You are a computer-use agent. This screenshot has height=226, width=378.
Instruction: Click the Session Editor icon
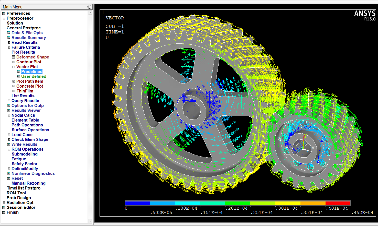4,207
